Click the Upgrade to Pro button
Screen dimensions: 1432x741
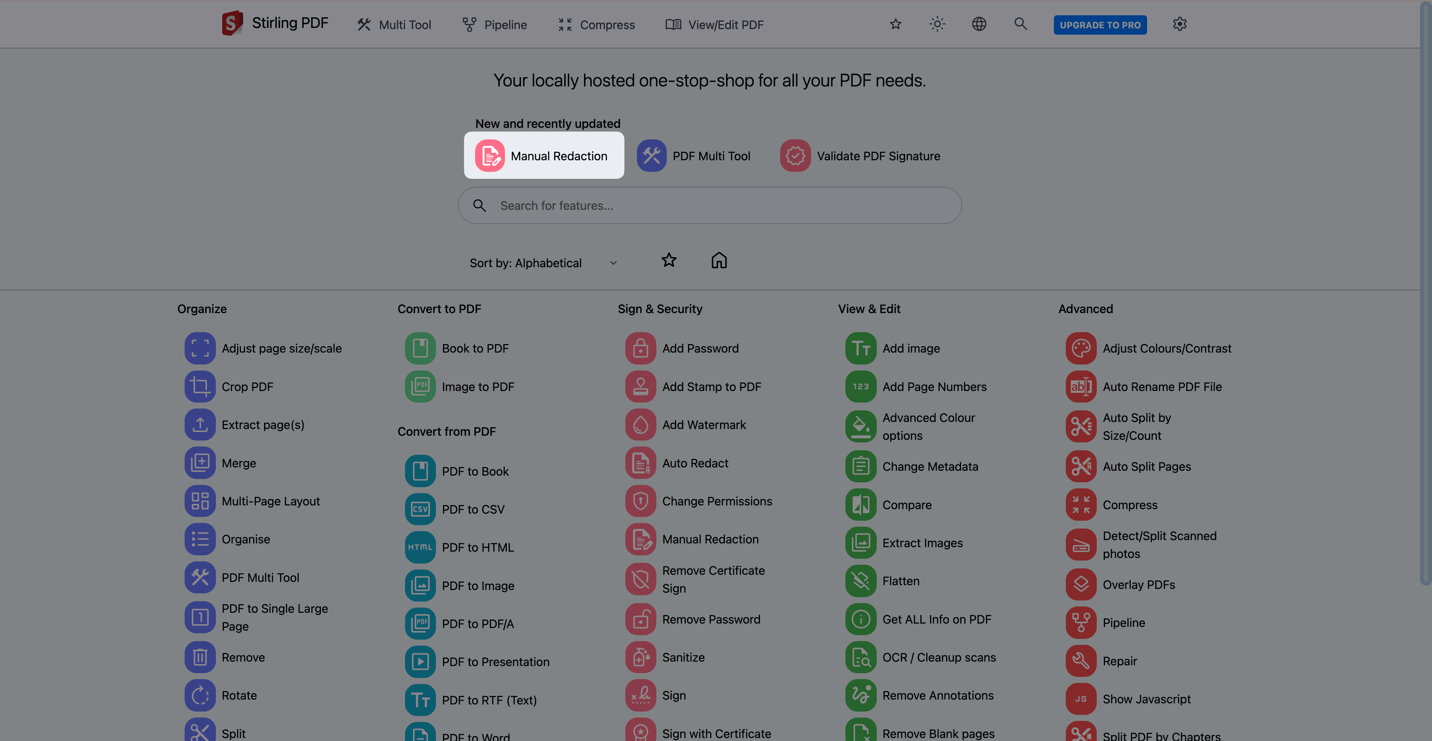1100,25
